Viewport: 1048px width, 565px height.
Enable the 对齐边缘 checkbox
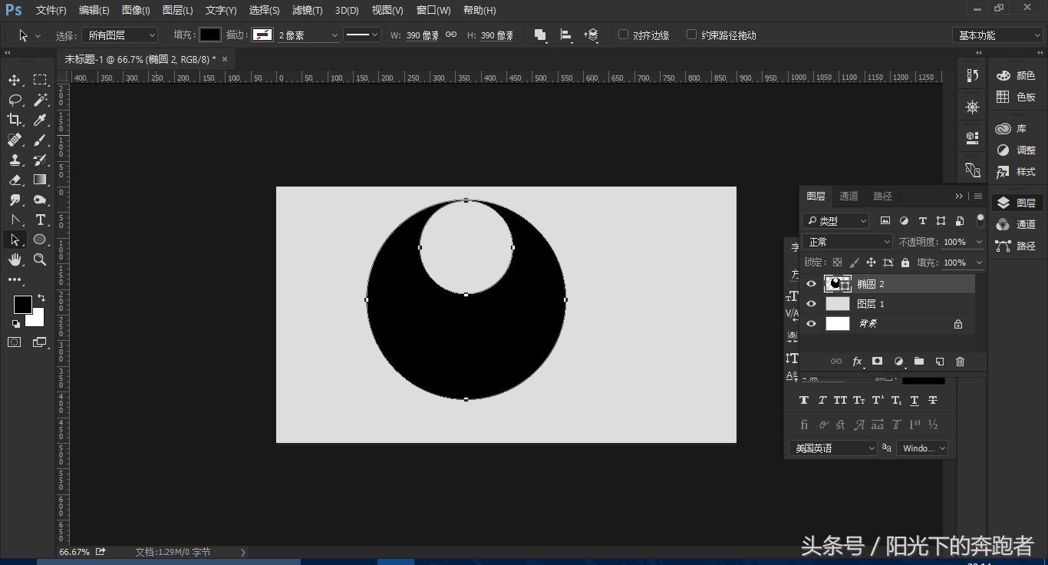tap(624, 35)
